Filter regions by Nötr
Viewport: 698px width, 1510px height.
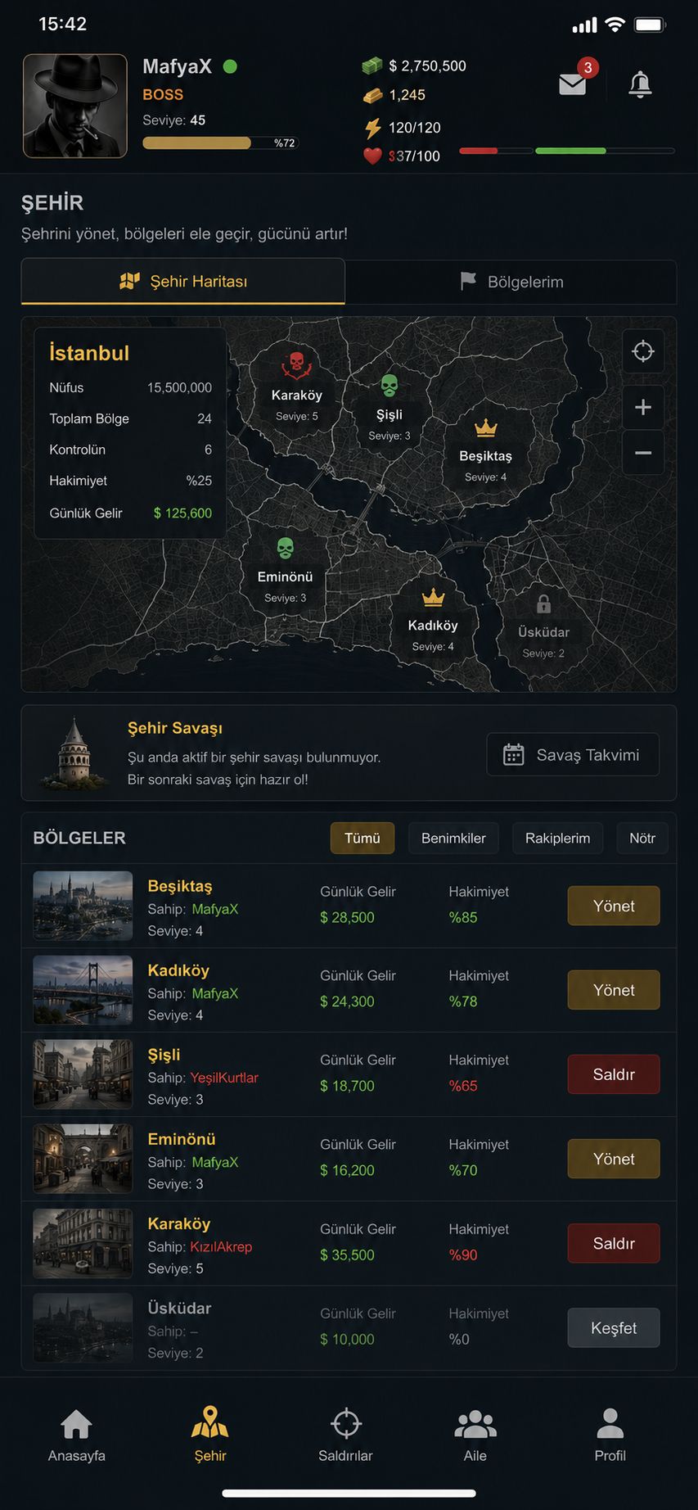coord(642,838)
